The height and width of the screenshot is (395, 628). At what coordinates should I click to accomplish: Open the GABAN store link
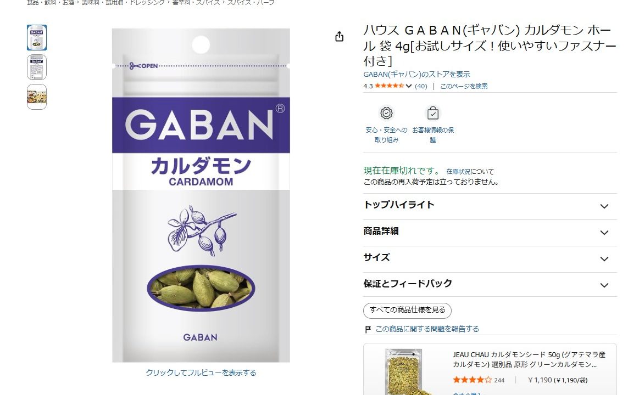(416, 75)
